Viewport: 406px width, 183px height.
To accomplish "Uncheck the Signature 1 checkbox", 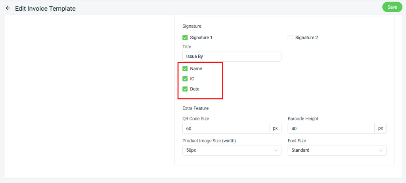I will (185, 38).
